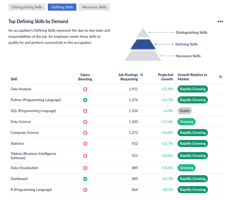Select the Data Analysis skill name
Image resolution: width=236 pixels, height=200 pixels.
coord(21,89)
